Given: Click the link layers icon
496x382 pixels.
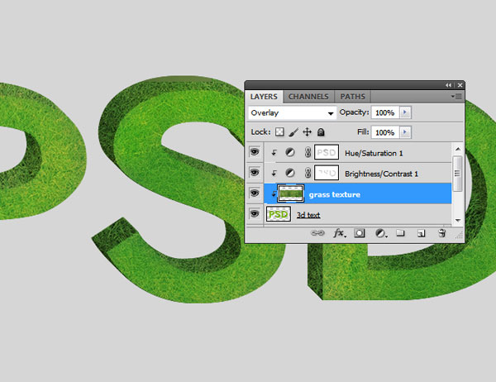Looking at the screenshot, I should 317,233.
